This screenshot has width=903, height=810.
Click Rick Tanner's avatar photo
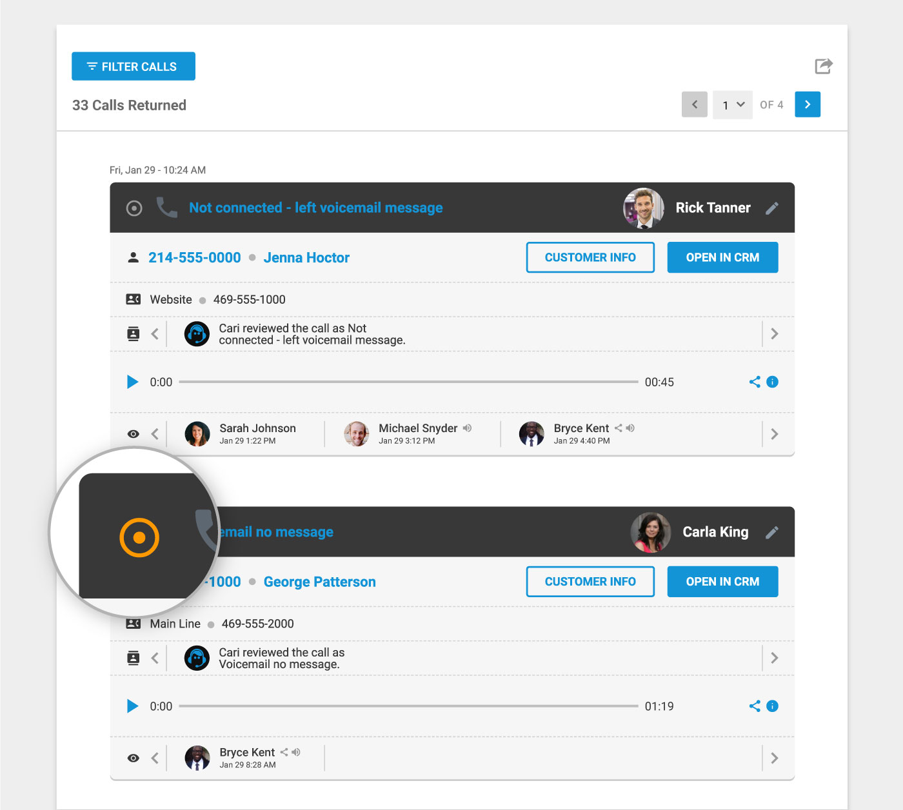[644, 208]
